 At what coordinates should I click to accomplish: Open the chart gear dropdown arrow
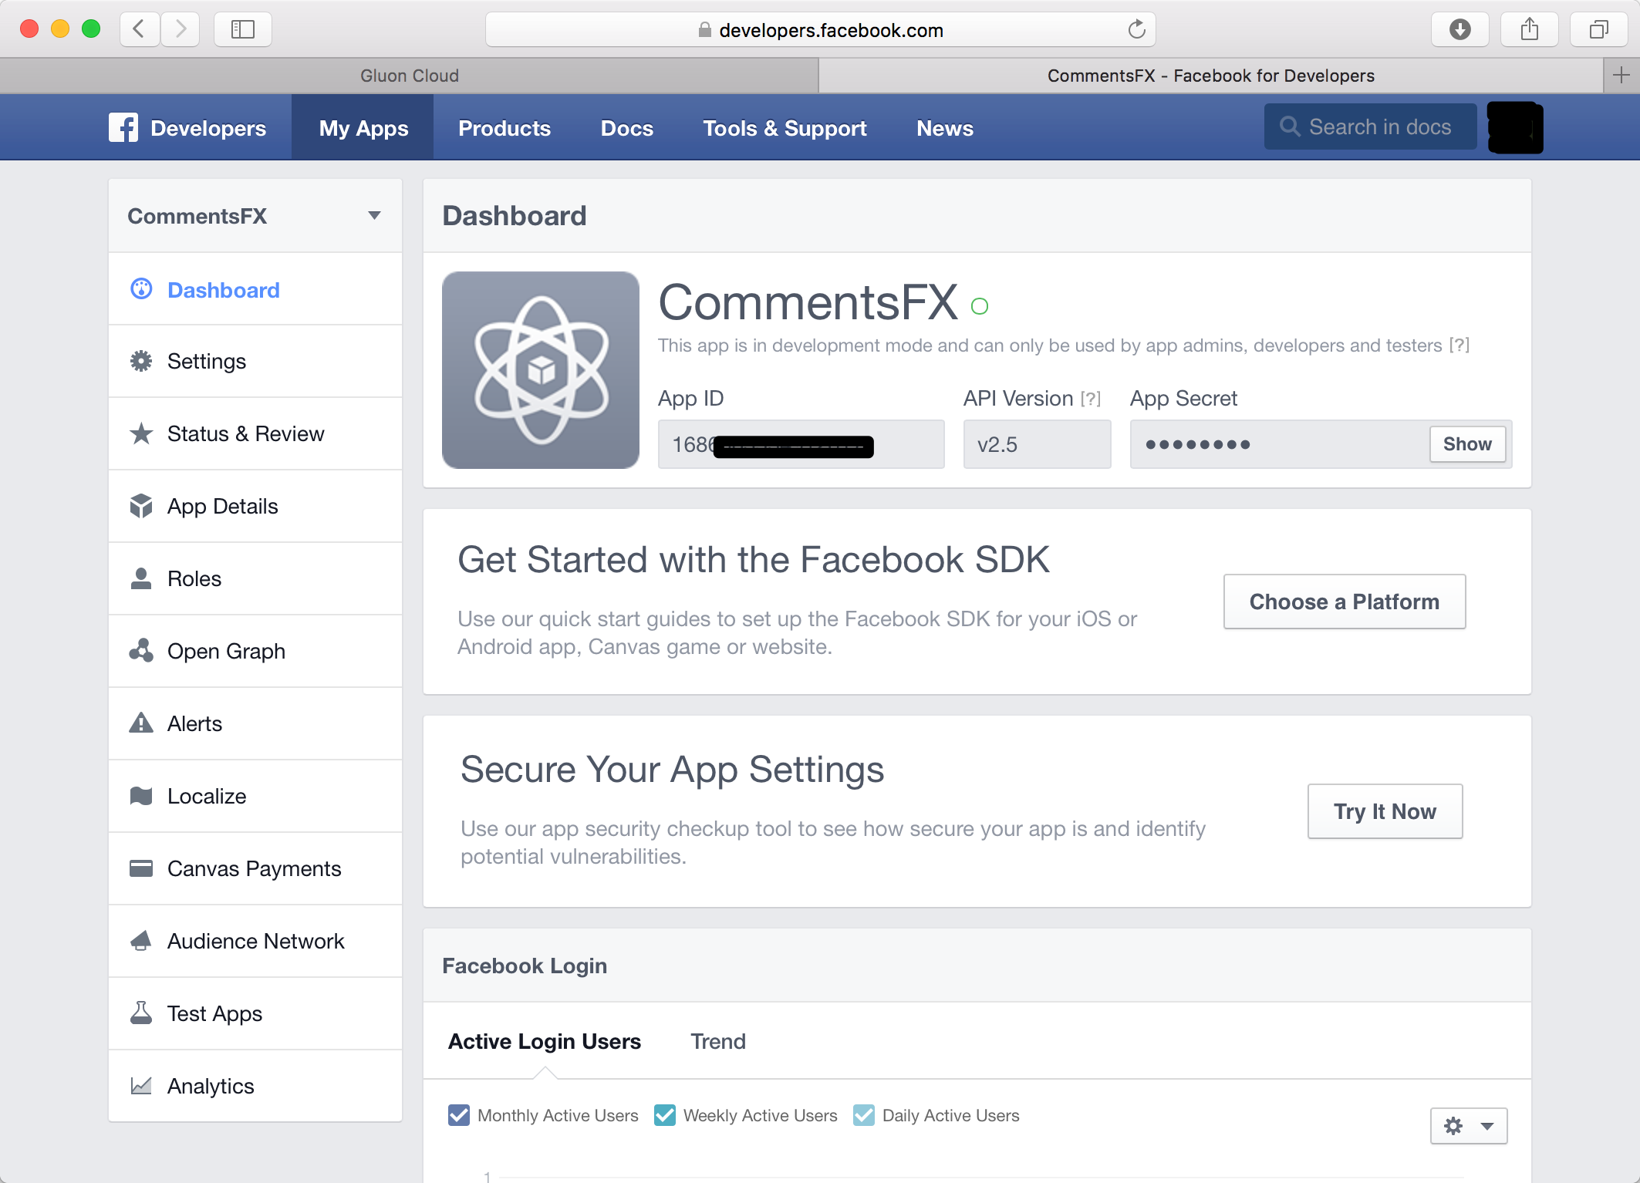click(x=1487, y=1127)
